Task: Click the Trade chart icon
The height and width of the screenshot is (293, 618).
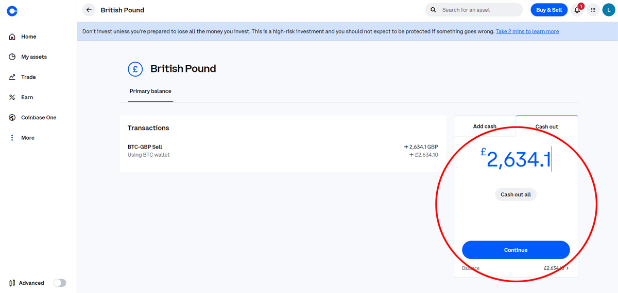Action: [x=12, y=77]
